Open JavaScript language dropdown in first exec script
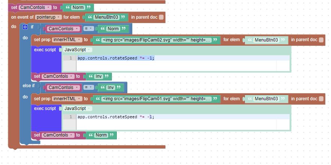 pos(78,50)
